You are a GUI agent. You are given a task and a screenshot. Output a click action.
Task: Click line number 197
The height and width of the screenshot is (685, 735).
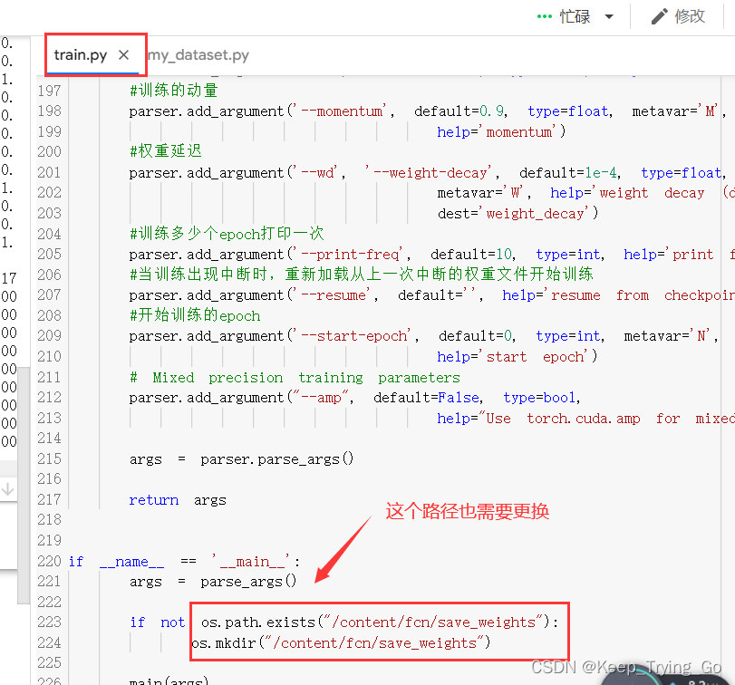pyautogui.click(x=49, y=91)
